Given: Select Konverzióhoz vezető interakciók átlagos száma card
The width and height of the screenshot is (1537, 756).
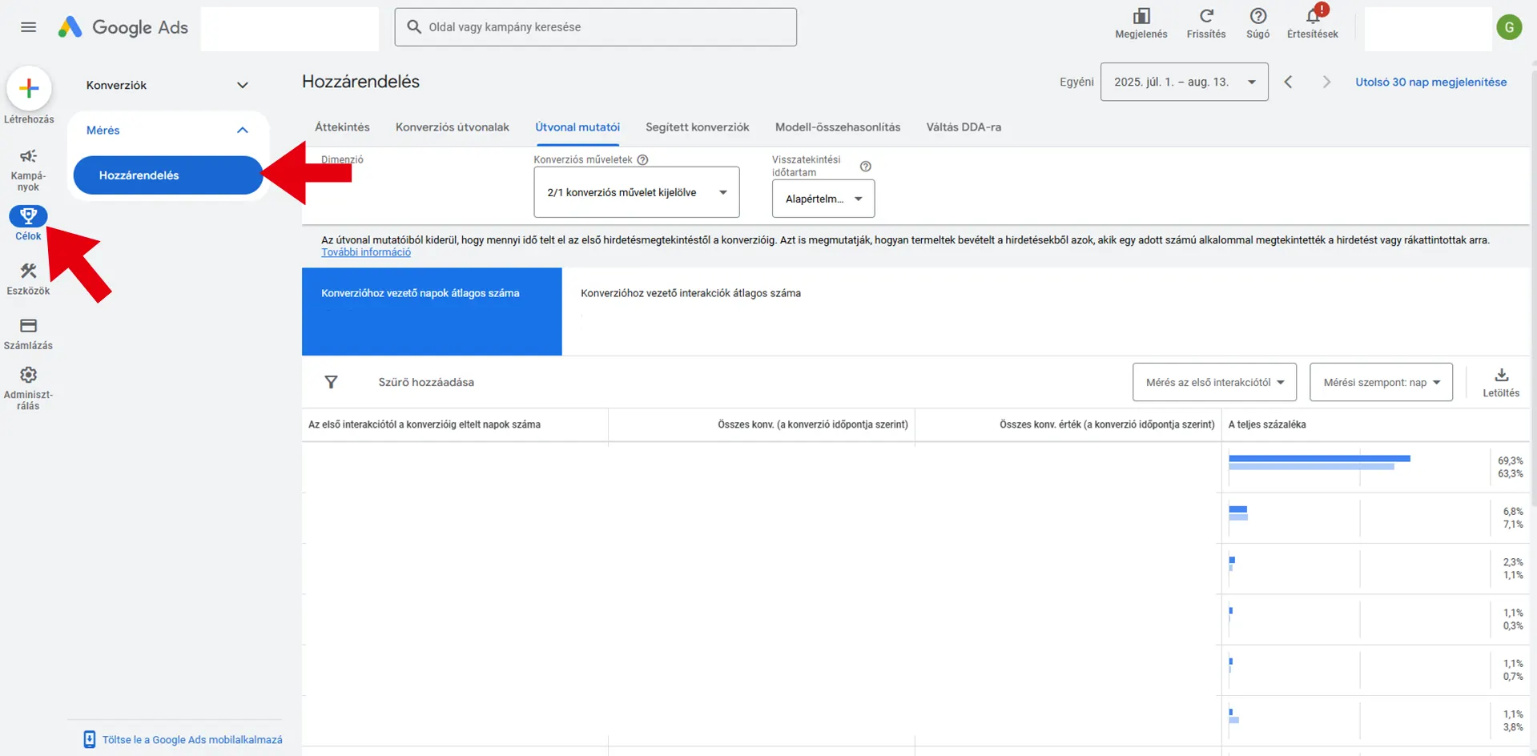Looking at the screenshot, I should click(x=690, y=294).
